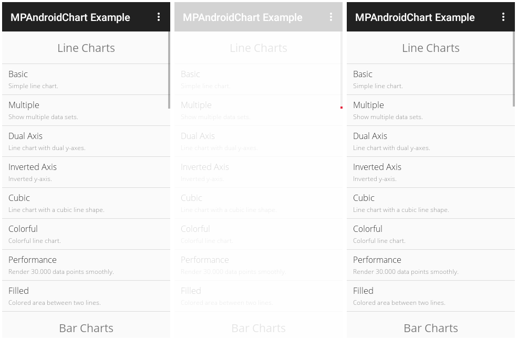Select Filled chart in right panel
The height and width of the screenshot is (340, 517).
pyautogui.click(x=429, y=296)
